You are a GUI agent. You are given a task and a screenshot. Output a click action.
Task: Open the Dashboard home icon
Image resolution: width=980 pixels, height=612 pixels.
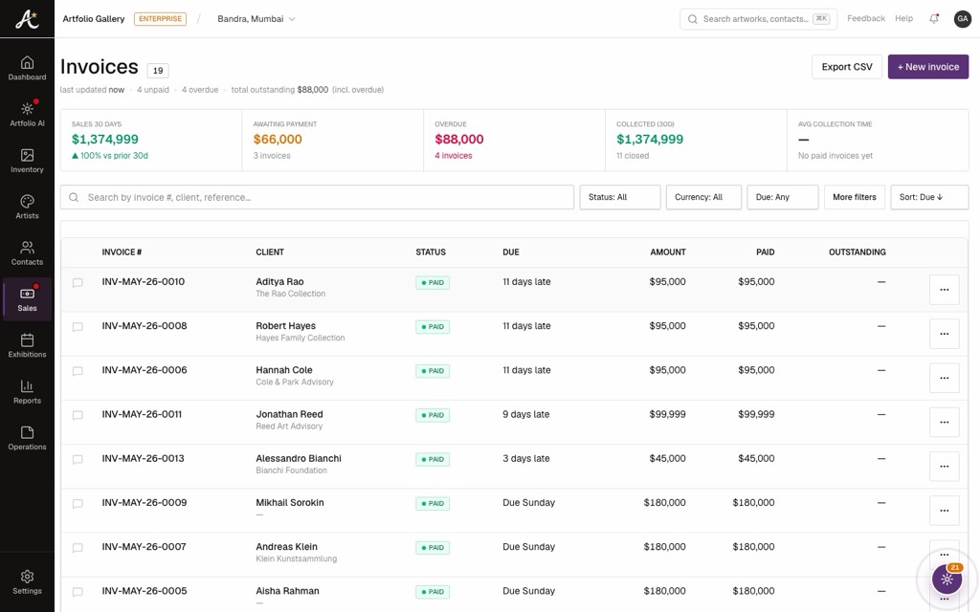coord(27,62)
